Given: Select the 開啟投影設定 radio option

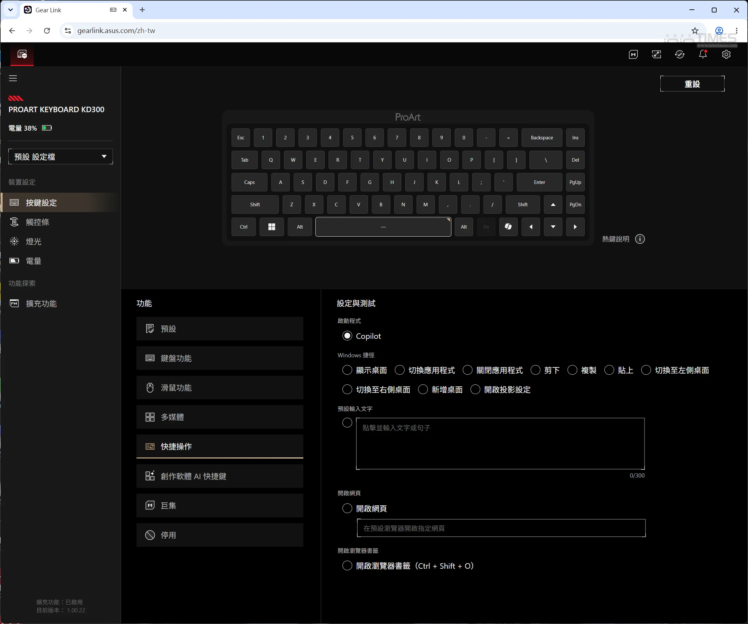Looking at the screenshot, I should tap(475, 390).
